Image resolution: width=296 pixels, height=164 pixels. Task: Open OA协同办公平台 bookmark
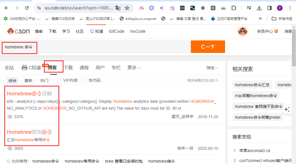click(22, 19)
